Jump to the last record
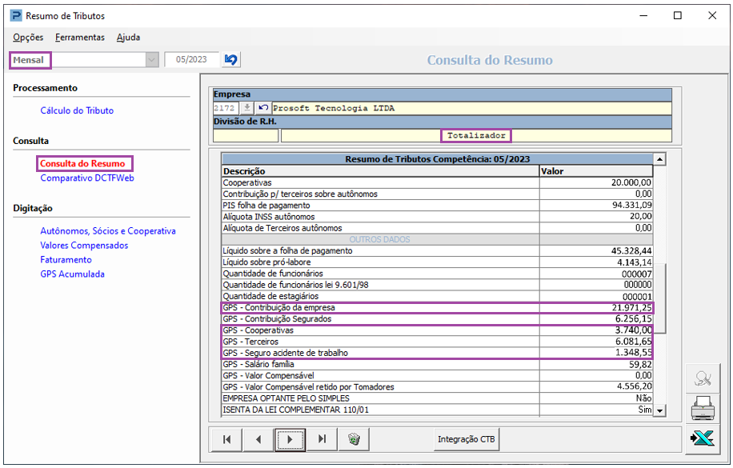733x468 pixels. (x=322, y=439)
